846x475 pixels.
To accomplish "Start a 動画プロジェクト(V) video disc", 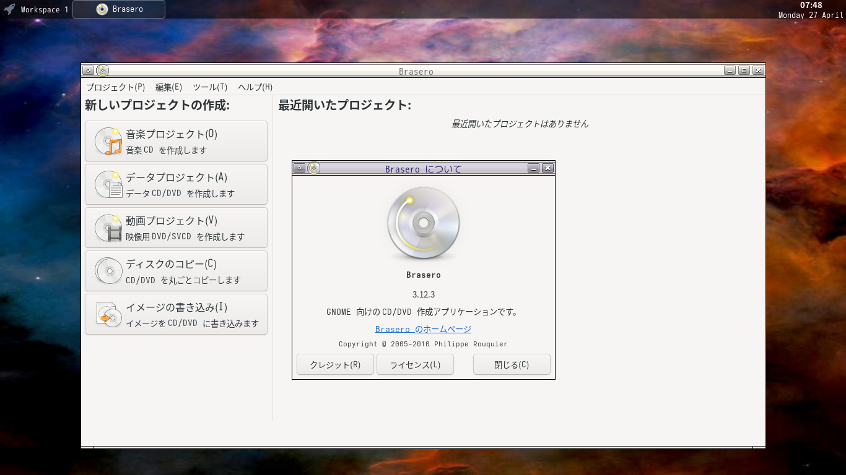I will pos(176,228).
